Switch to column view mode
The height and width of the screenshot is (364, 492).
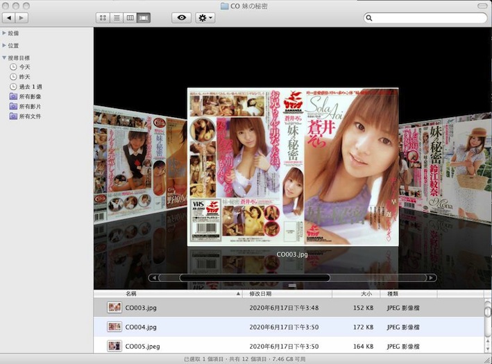coord(130,17)
